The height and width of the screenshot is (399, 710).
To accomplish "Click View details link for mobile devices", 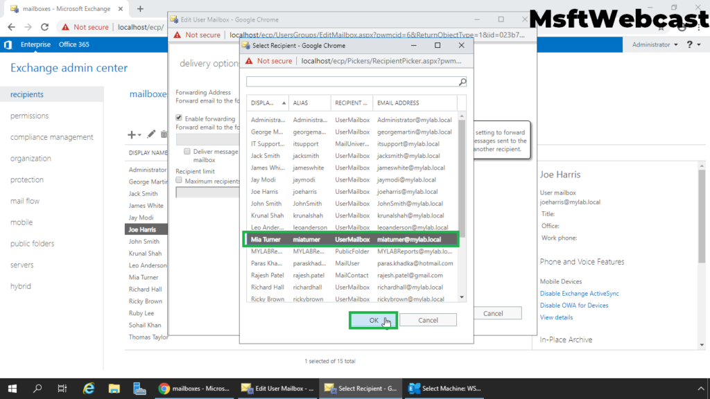I will point(556,317).
